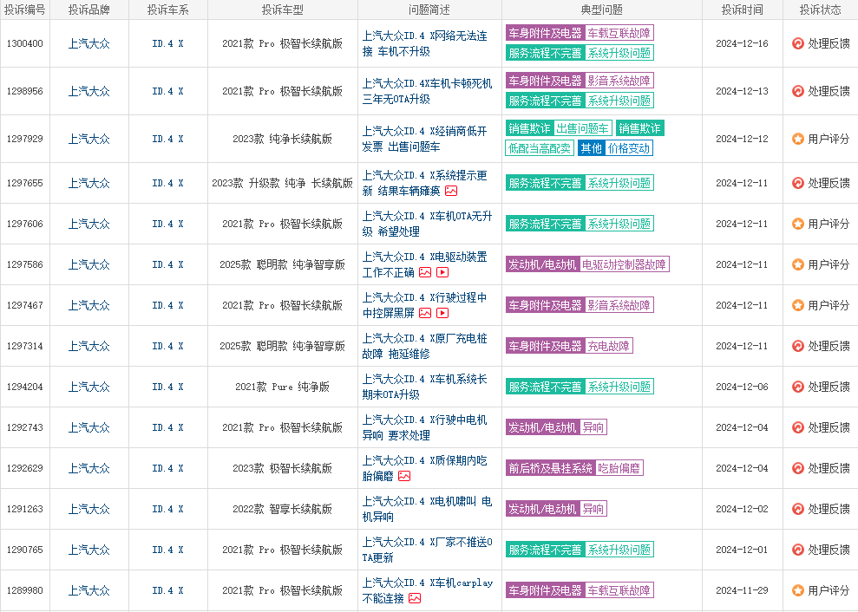Click the 用户评分 star icon for complaint 1297467
The image size is (858, 612).
coord(798,305)
